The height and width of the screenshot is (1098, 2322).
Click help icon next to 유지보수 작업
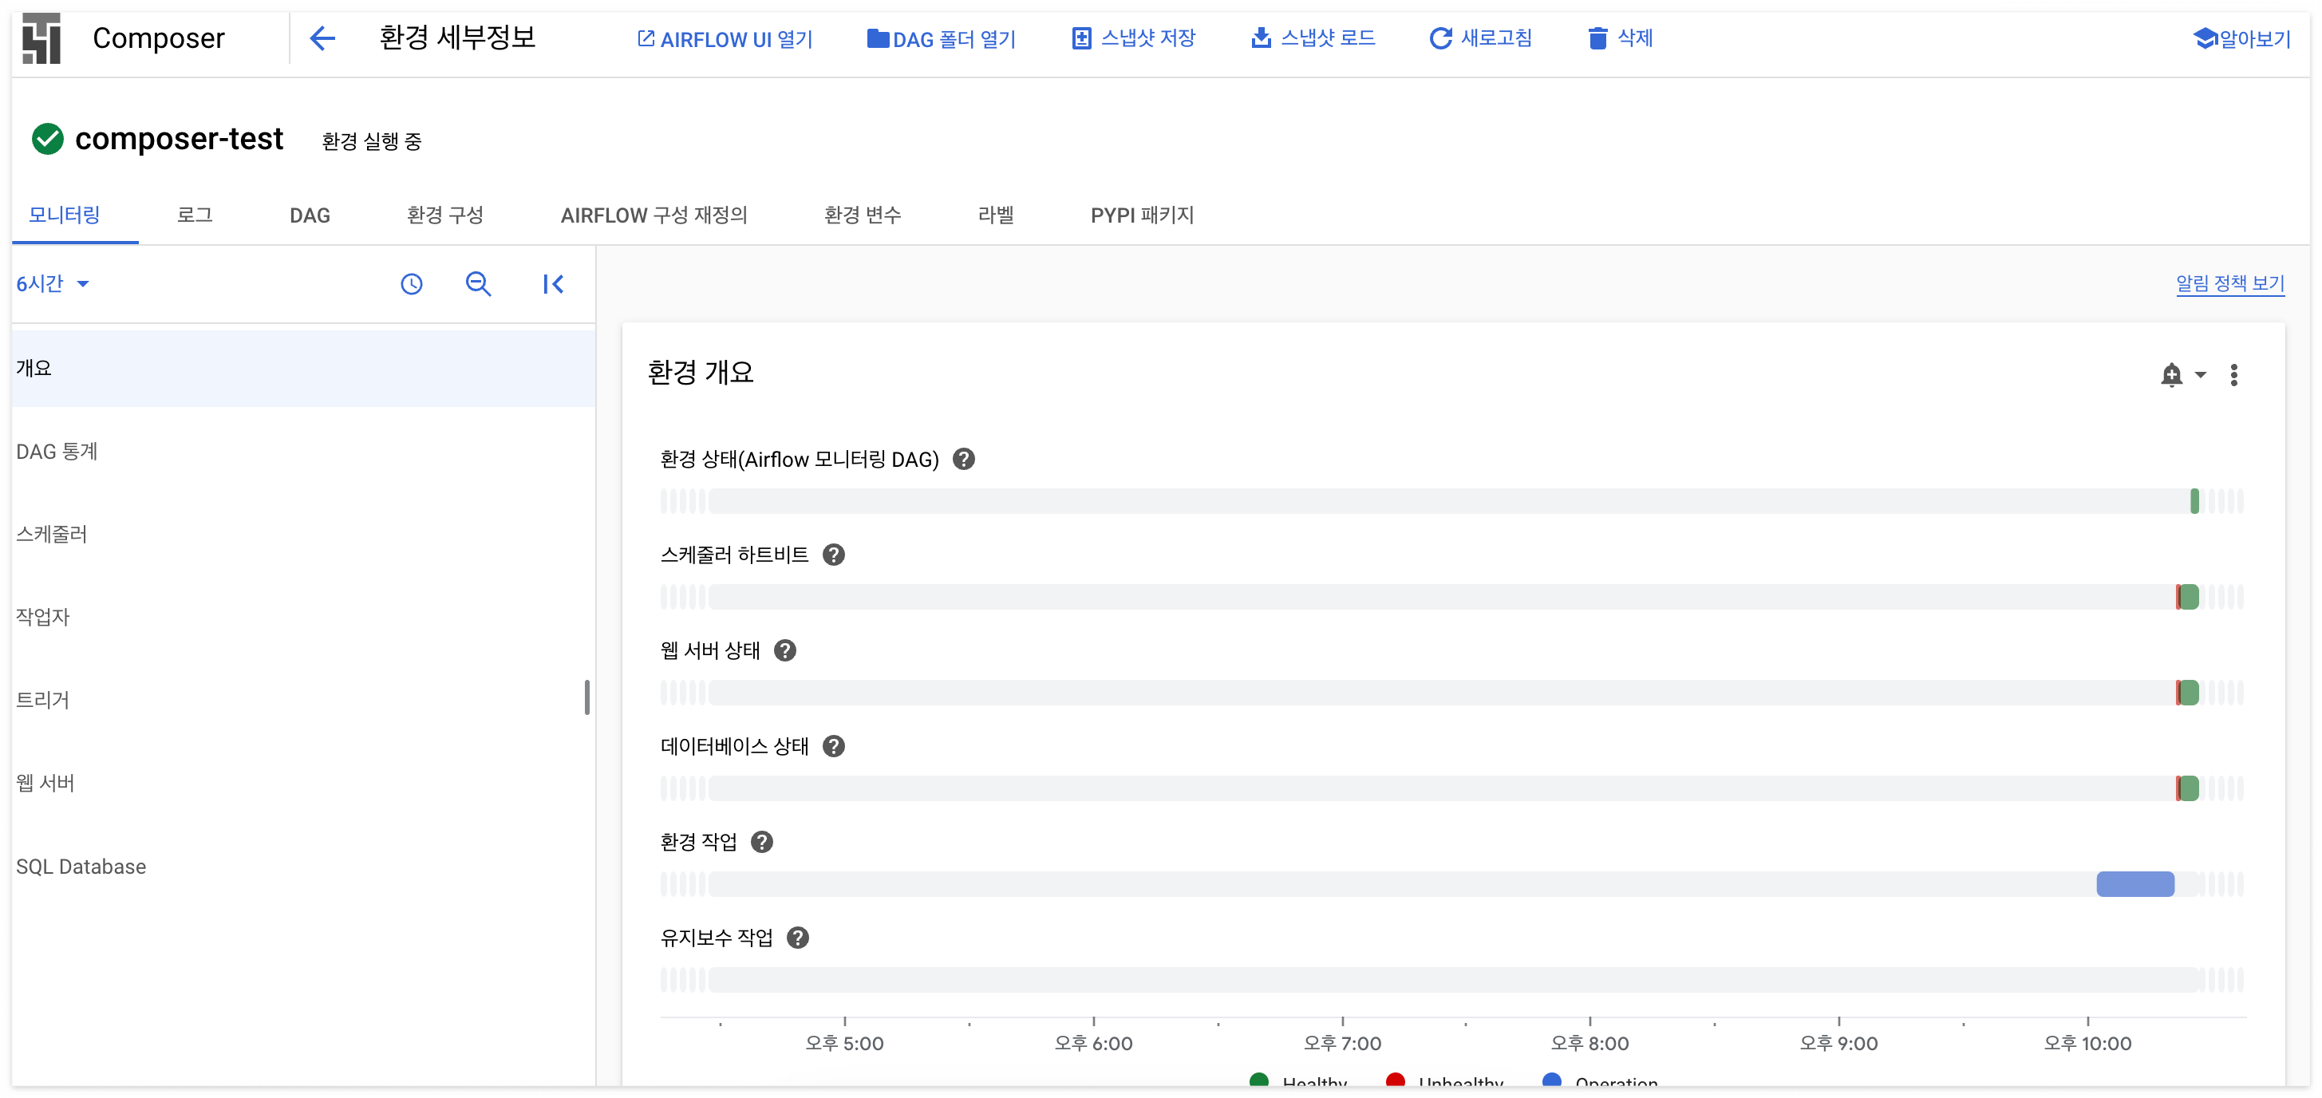pyautogui.click(x=798, y=938)
